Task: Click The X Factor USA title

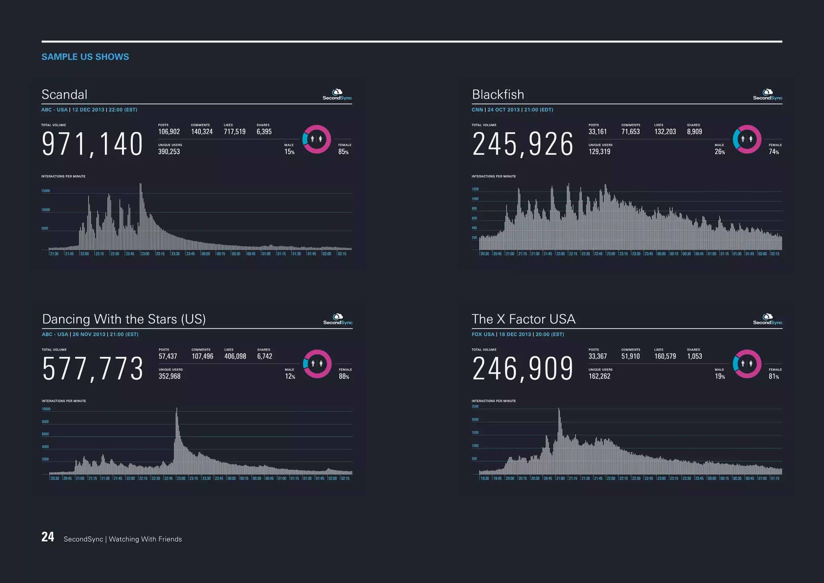Action: click(523, 319)
